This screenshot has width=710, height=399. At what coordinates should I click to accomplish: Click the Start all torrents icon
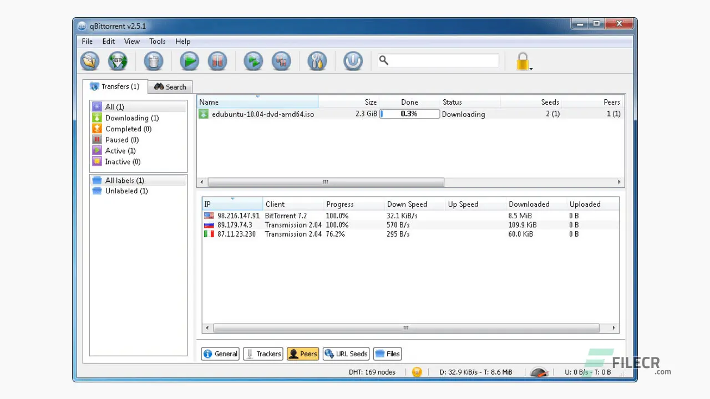tap(253, 61)
